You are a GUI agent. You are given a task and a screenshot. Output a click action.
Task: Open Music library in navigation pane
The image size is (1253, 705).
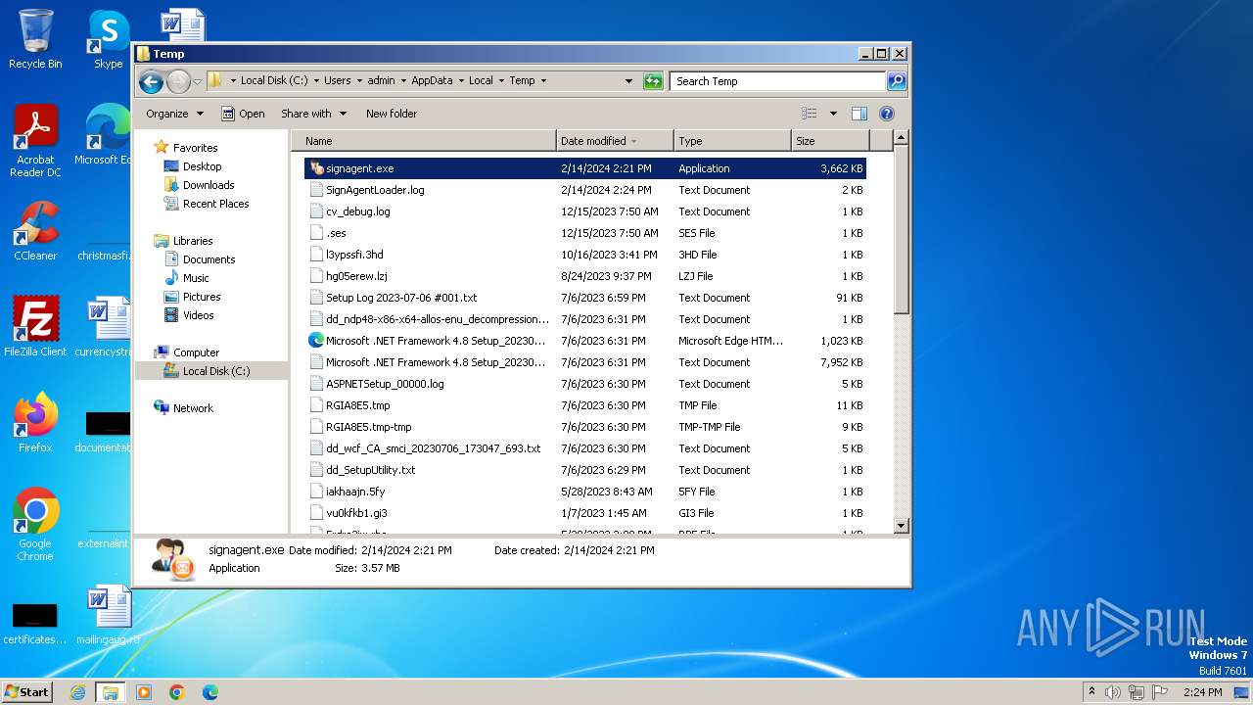196,278
